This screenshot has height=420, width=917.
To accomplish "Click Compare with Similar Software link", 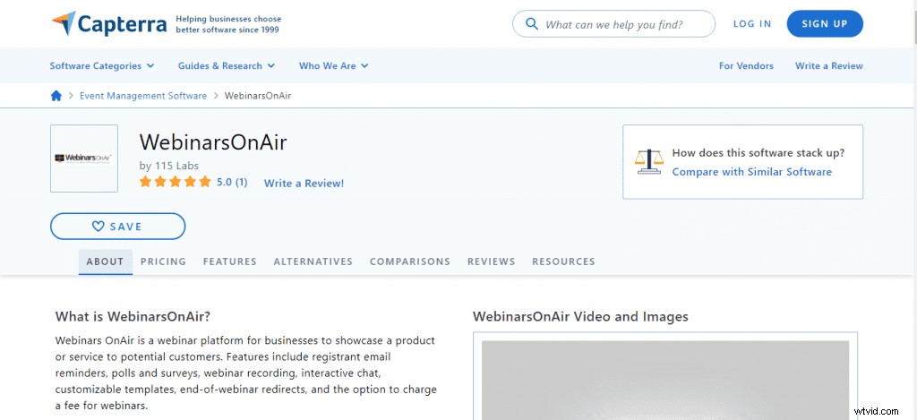I will pyautogui.click(x=751, y=172).
